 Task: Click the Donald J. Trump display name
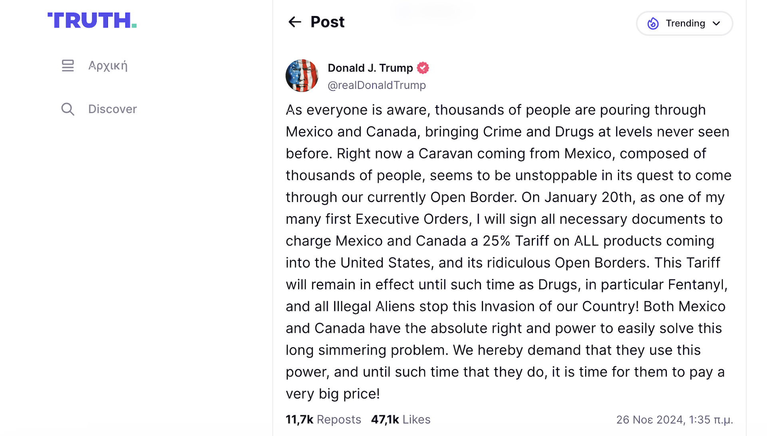(x=370, y=68)
